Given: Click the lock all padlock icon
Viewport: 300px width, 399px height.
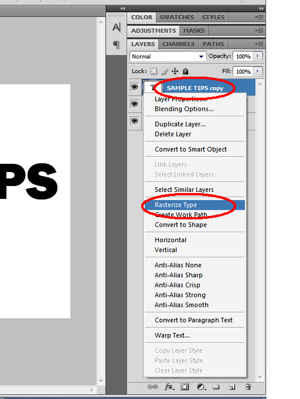Looking at the screenshot, I should click(x=186, y=71).
